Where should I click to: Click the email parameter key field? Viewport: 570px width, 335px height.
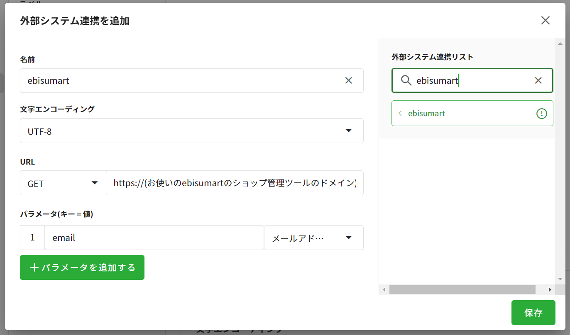pos(154,238)
